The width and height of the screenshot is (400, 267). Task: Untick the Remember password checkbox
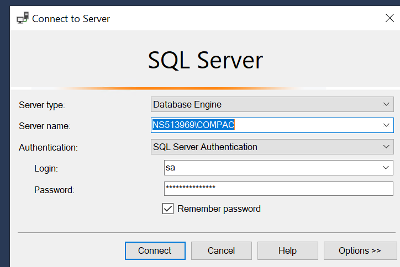tap(168, 209)
